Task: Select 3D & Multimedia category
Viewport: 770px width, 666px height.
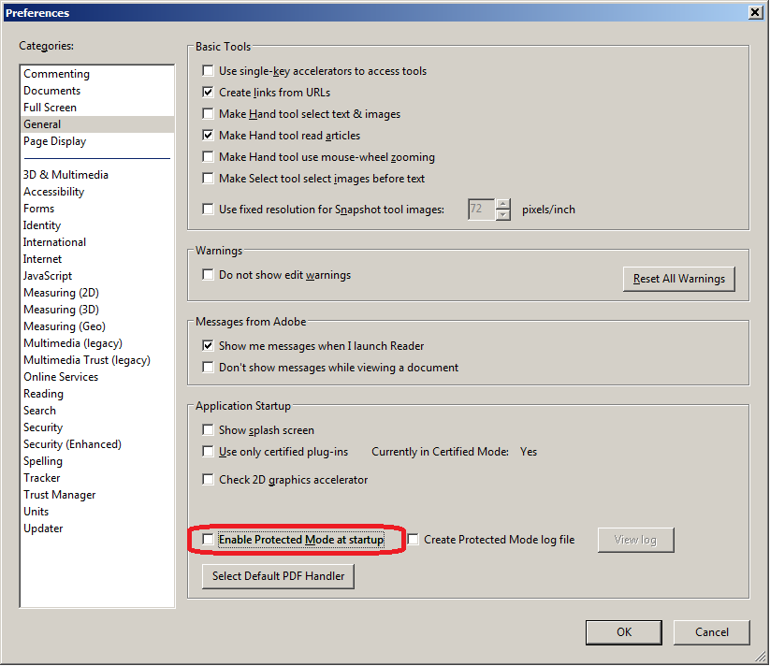Action: [x=97, y=175]
